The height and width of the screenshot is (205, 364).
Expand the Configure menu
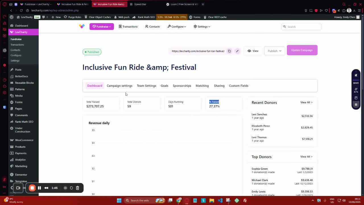coord(177,26)
